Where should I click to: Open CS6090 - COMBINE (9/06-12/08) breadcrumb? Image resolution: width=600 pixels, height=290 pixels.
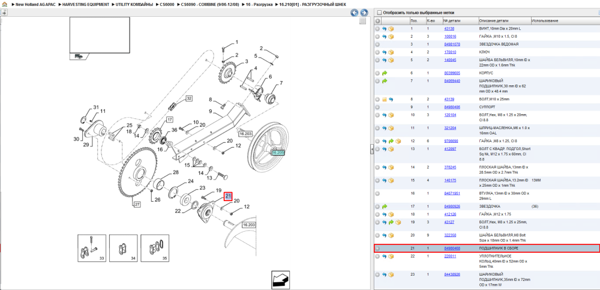[209, 4]
